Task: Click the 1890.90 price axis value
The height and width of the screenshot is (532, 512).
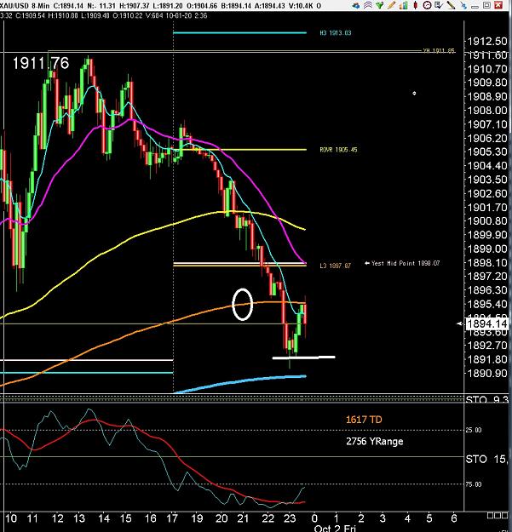Action: pos(487,373)
